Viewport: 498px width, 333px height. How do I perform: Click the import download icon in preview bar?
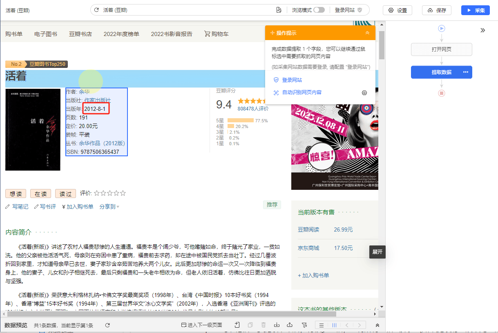click(277, 325)
